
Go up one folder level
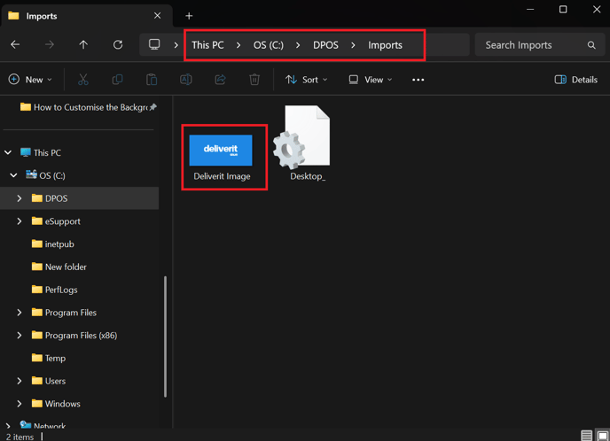83,44
